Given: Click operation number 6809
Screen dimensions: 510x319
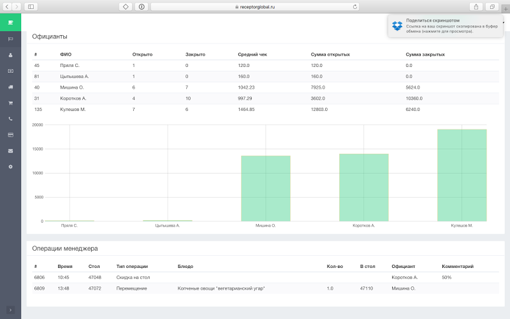Looking at the screenshot, I should point(40,288).
